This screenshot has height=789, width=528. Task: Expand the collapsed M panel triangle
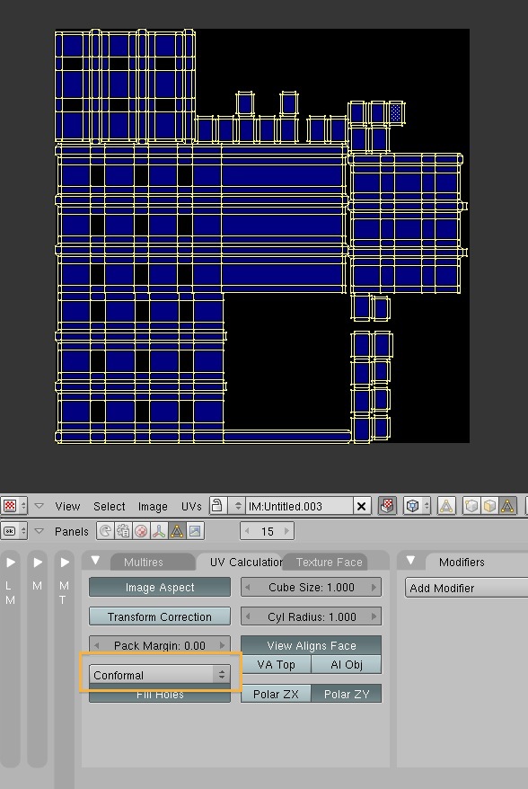coord(37,562)
